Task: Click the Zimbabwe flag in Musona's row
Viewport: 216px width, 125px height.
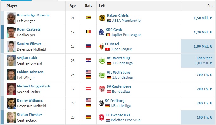Action: point(88,18)
